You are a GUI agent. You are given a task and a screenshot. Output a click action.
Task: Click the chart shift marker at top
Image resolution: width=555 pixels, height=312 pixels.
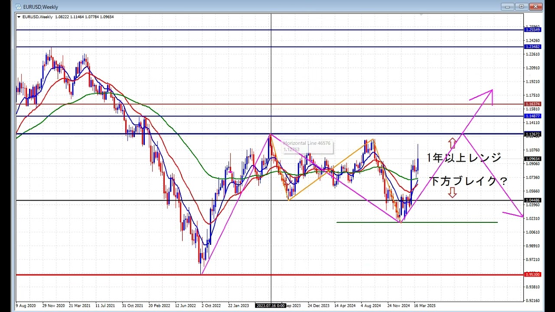tap(421, 15)
